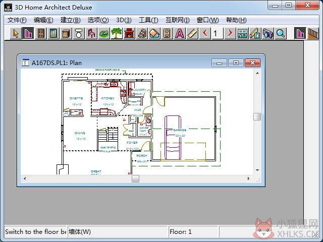323x242 pixels.
Task: Select the Camera view tool
Action: coord(268,33)
